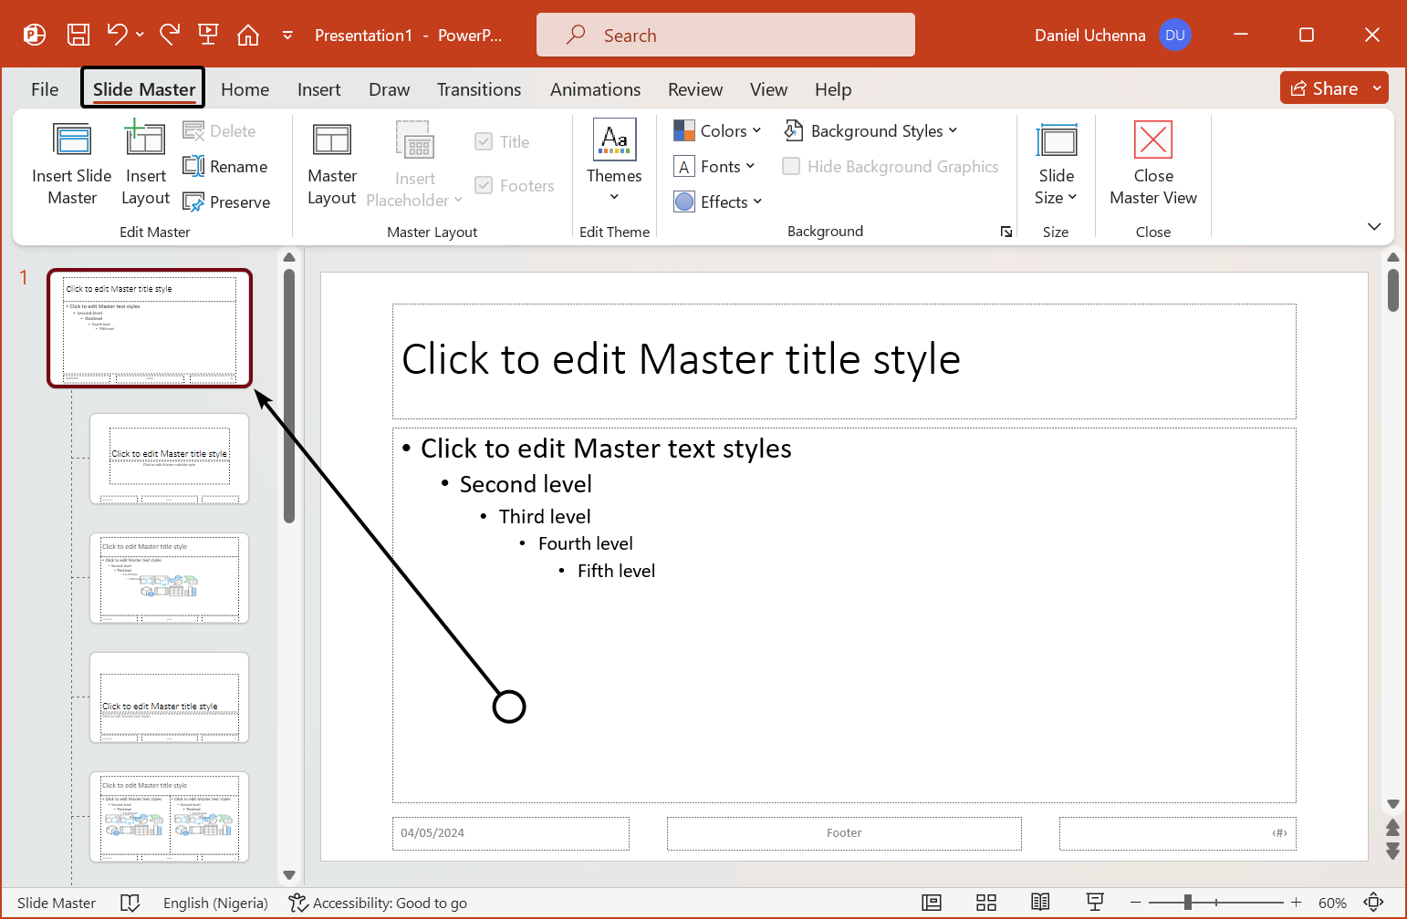The width and height of the screenshot is (1407, 919).
Task: Open Reading View from status bar
Action: [x=1040, y=903]
